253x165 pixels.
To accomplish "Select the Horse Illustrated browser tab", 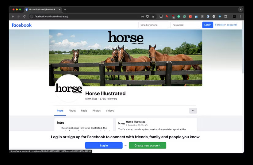I will (42, 10).
